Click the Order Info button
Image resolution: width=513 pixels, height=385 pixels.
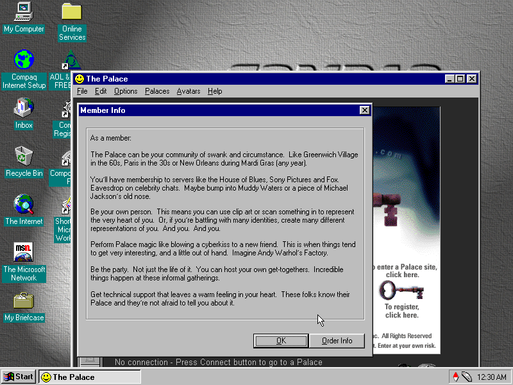pos(337,341)
